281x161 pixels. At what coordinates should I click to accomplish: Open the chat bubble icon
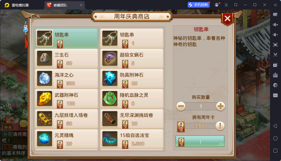pyautogui.click(x=23, y=123)
